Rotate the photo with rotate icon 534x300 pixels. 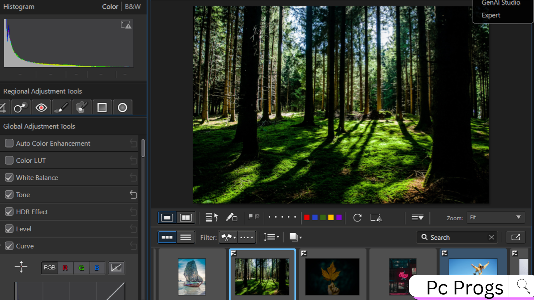pyautogui.click(x=357, y=218)
